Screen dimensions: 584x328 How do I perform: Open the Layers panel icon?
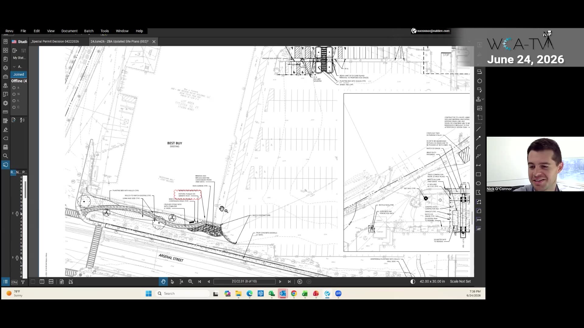[5, 68]
